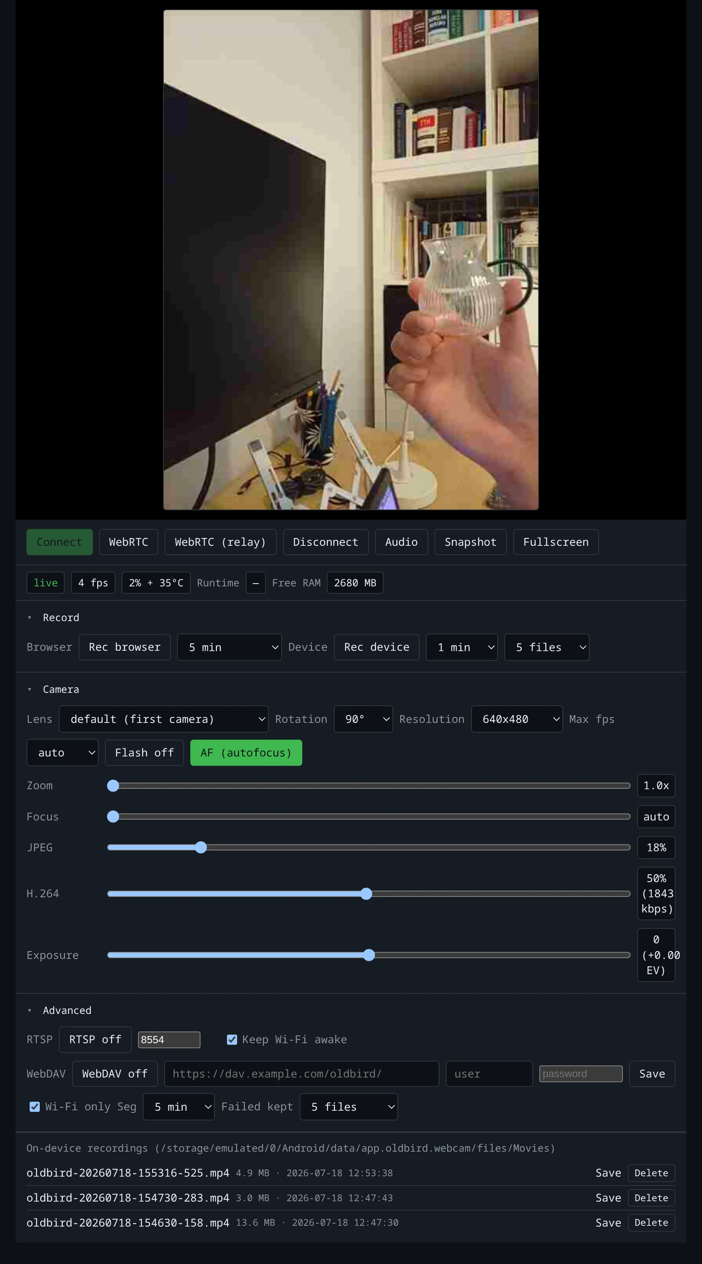Toggle AF (autofocus) button
The image size is (702, 1264).
point(246,752)
